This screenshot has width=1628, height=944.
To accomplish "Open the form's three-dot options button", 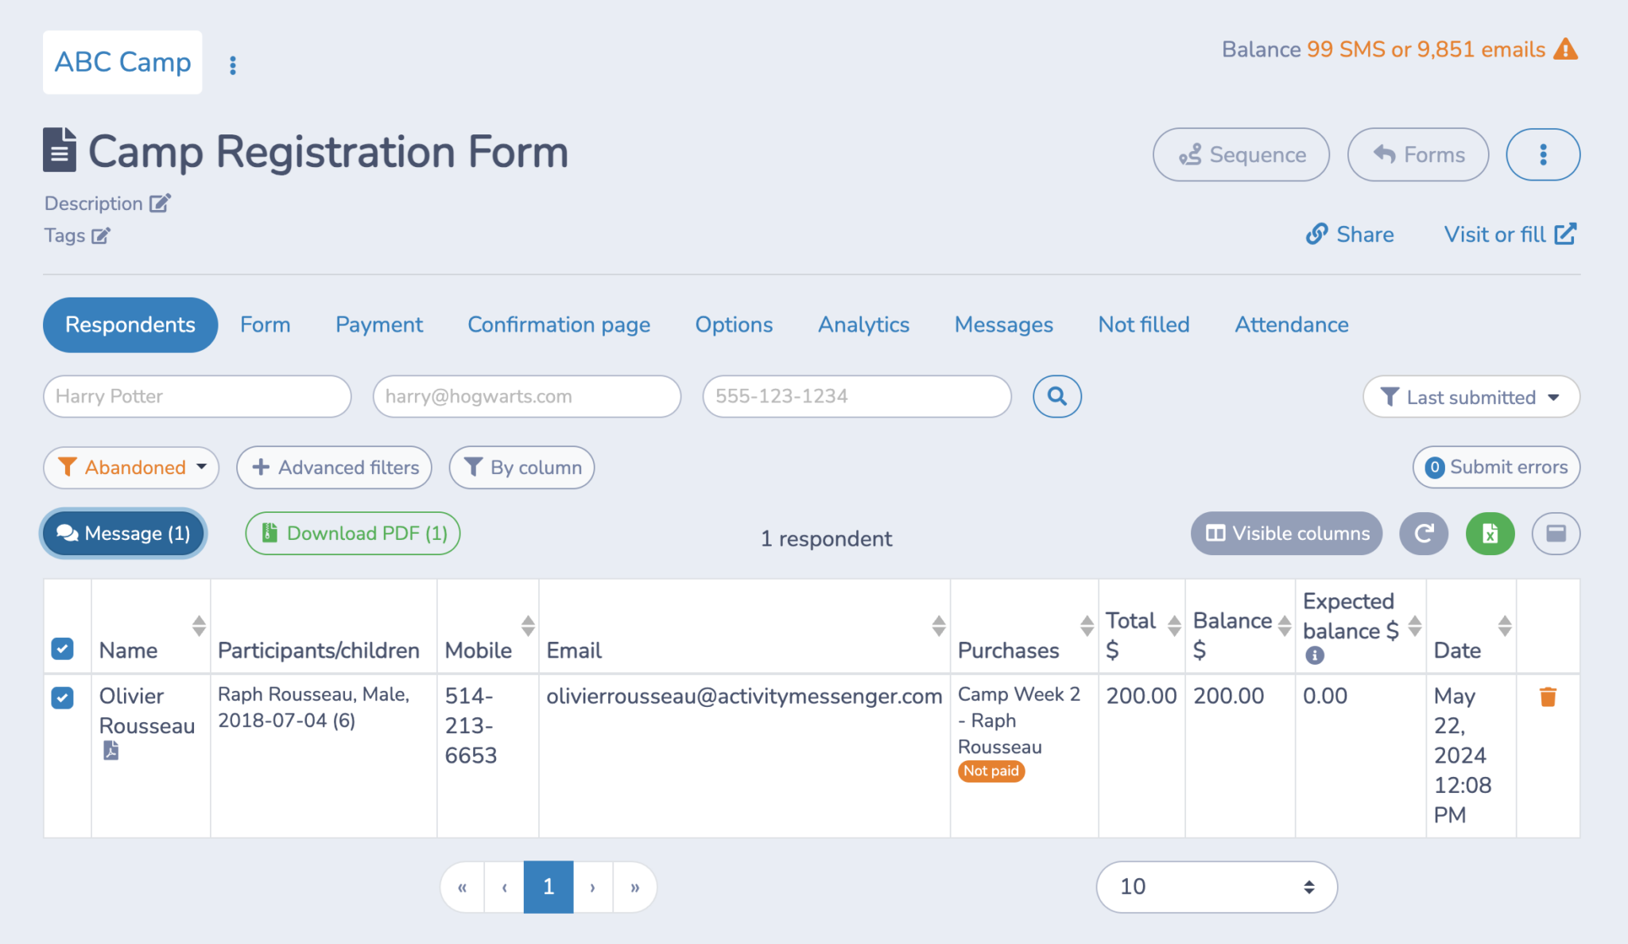I will point(1543,154).
